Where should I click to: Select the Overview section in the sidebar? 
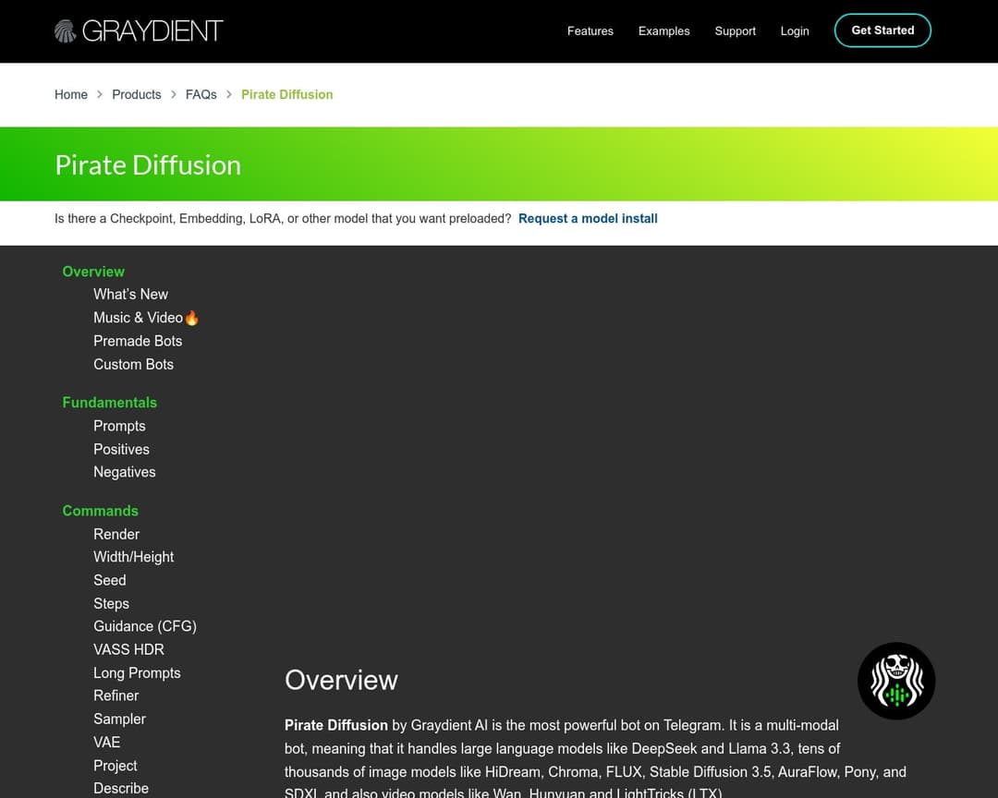tap(92, 272)
